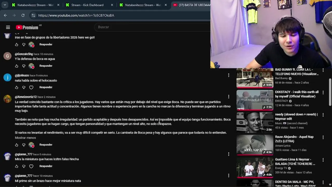Dislike the @Xeneizeortiz12 comment

[24, 145]
